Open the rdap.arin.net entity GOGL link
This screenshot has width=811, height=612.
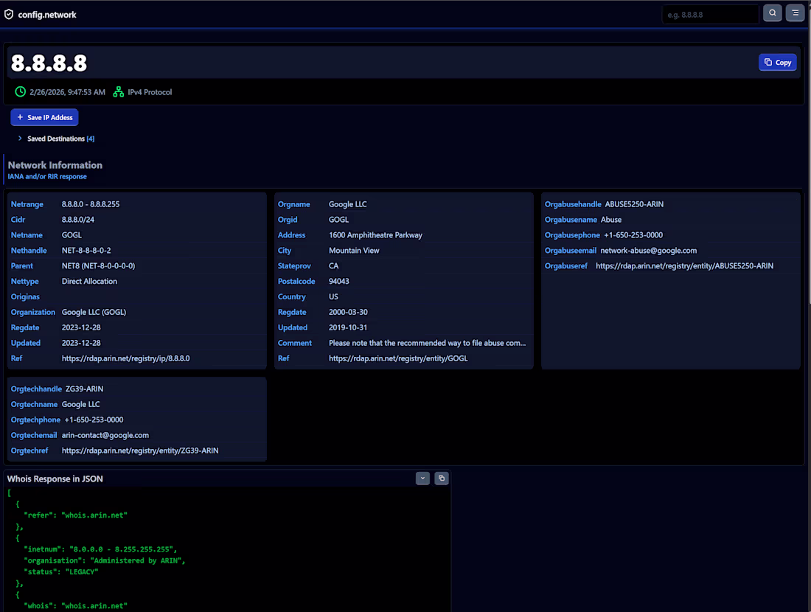coord(397,358)
